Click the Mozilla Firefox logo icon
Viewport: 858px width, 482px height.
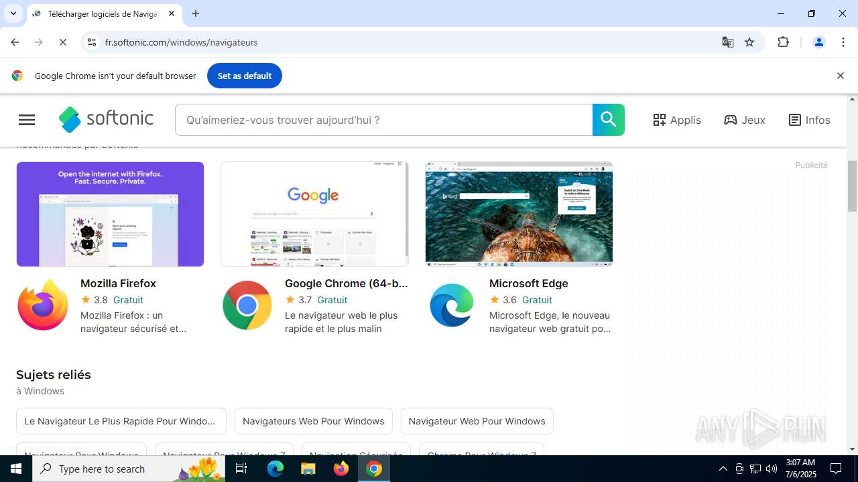43,305
